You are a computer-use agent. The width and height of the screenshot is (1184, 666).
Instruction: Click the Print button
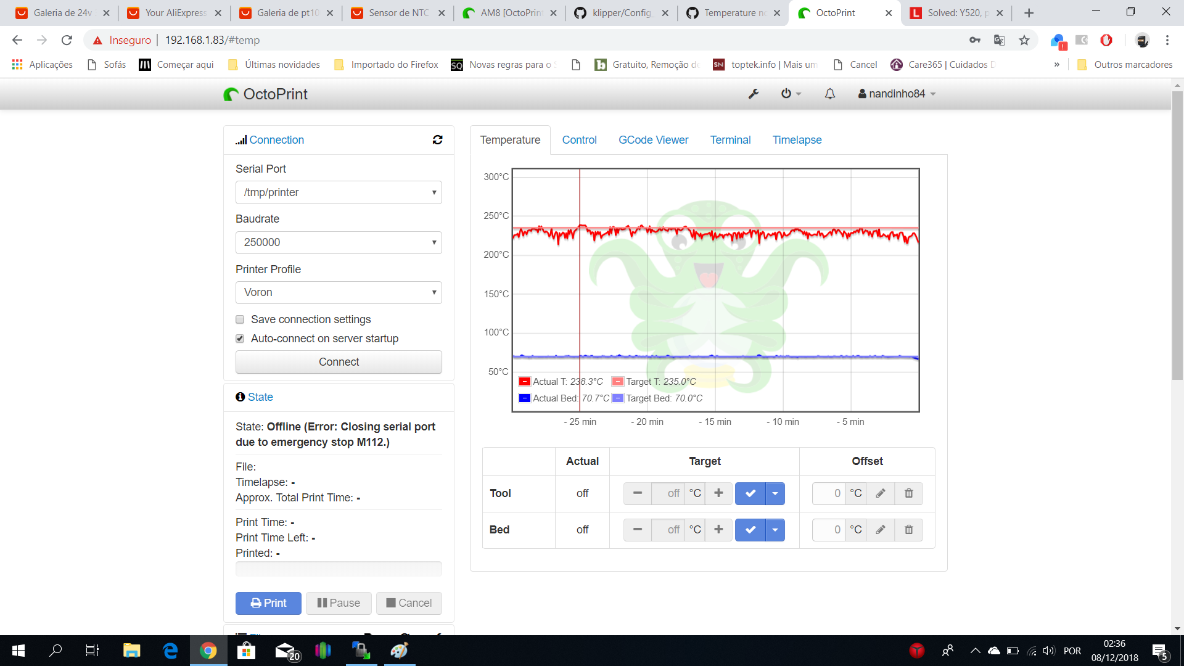point(268,603)
